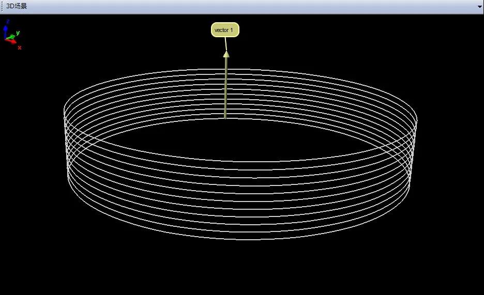484x295 pixels.
Task: Open the 3D场景 panel dropdown arrow
Action: [479, 7]
